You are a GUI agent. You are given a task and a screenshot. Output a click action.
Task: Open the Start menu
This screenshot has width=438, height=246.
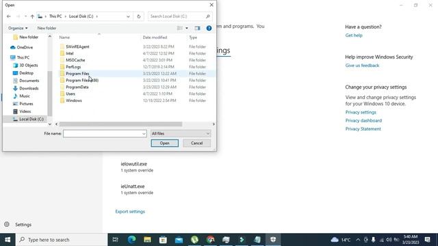click(x=8, y=240)
